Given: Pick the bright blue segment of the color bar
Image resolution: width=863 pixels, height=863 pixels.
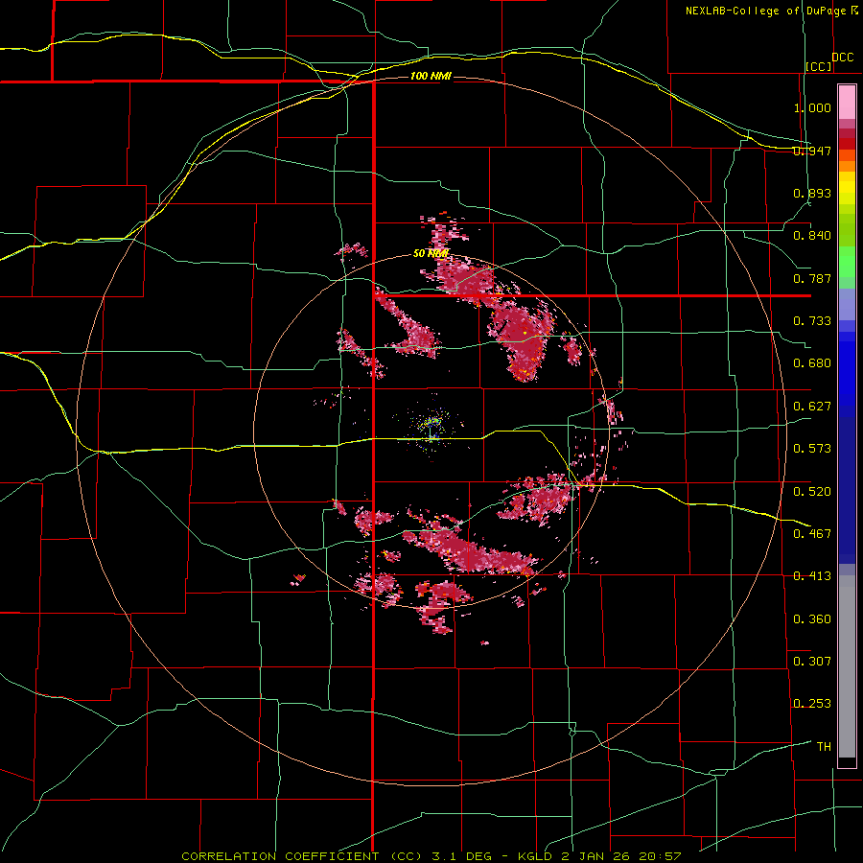Looking at the screenshot, I should 847,374.
